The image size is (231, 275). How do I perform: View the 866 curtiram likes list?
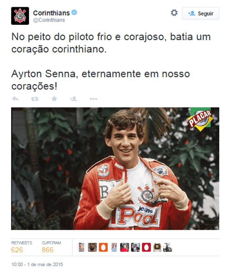click(x=51, y=247)
